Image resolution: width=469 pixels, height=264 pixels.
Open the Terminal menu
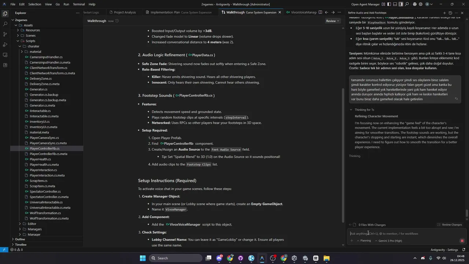pos(79,4)
